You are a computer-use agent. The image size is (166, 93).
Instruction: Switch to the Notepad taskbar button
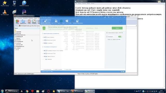point(63,91)
